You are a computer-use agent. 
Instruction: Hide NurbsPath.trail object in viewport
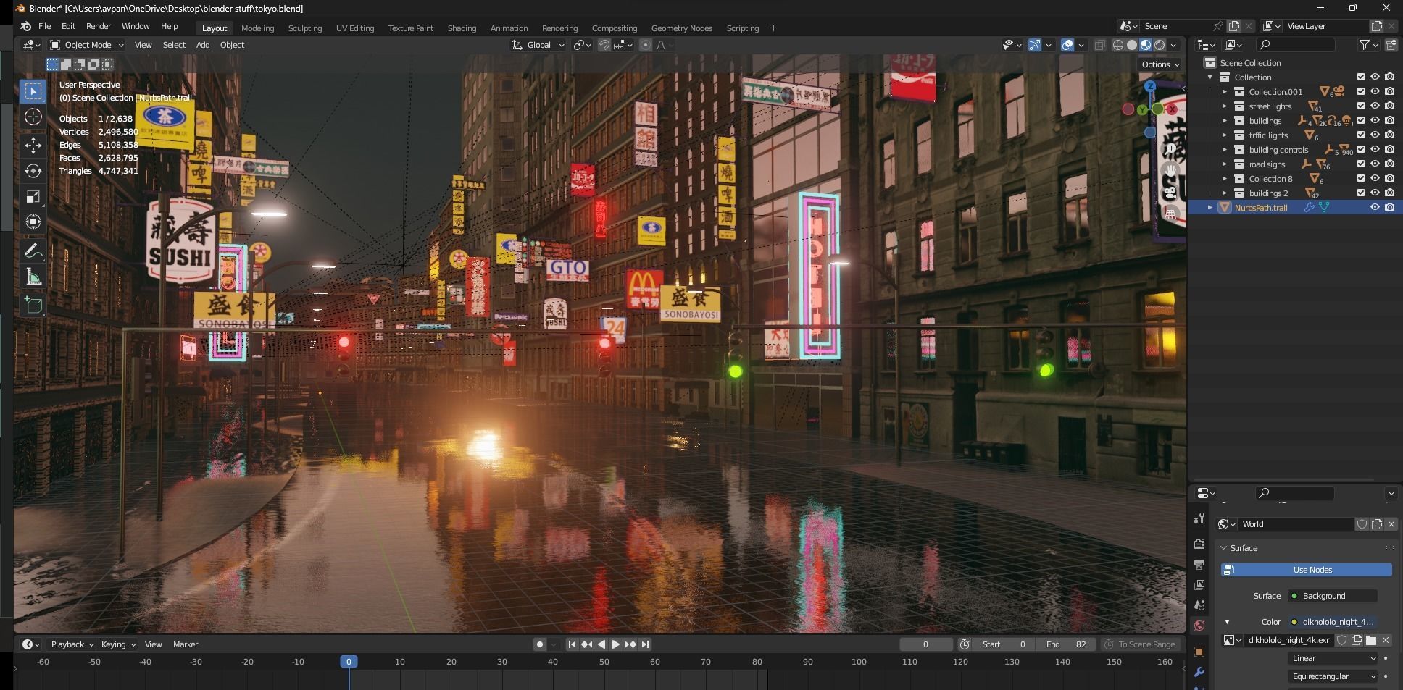coord(1375,207)
